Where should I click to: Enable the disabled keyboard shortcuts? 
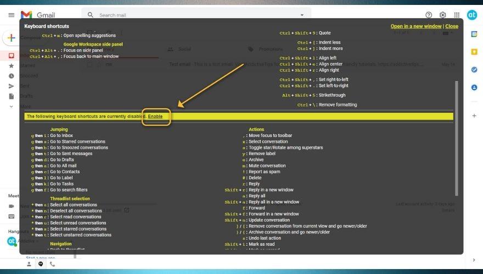pos(155,116)
